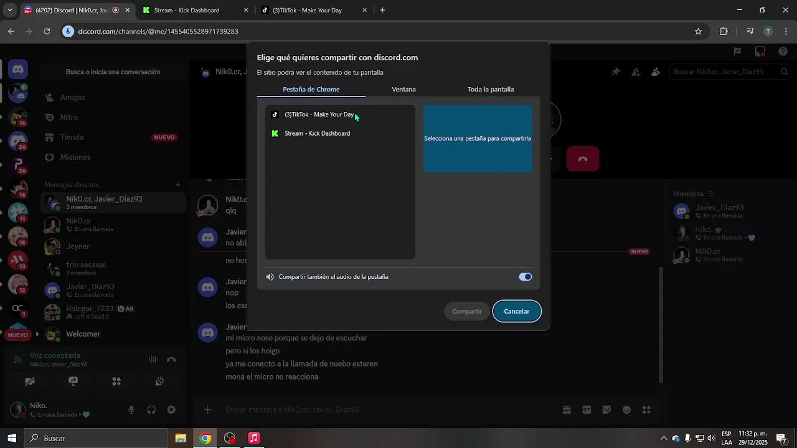
Task: Open direct message with Jeyner
Action: [x=113, y=246]
